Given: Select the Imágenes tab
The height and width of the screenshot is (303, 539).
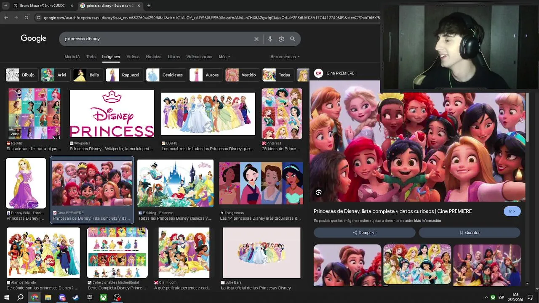Looking at the screenshot, I should [x=111, y=57].
